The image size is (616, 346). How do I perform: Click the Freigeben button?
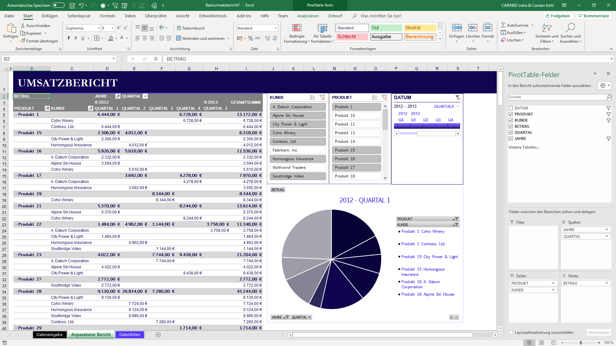(558, 16)
